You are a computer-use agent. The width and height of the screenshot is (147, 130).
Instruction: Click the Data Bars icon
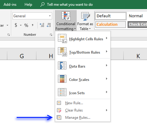pyautogui.click(x=62, y=65)
